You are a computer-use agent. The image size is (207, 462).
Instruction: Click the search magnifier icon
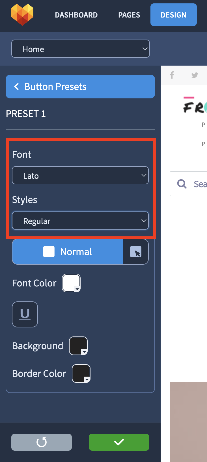click(x=182, y=184)
